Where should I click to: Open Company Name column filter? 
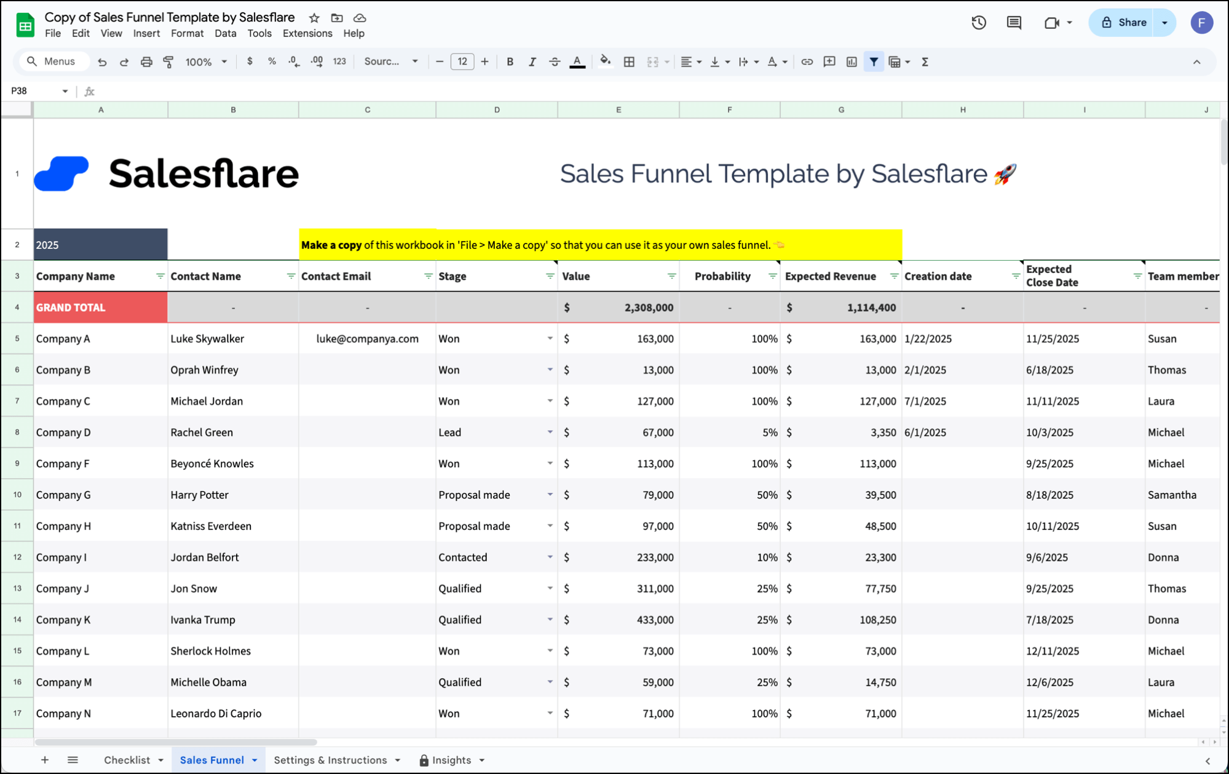160,276
